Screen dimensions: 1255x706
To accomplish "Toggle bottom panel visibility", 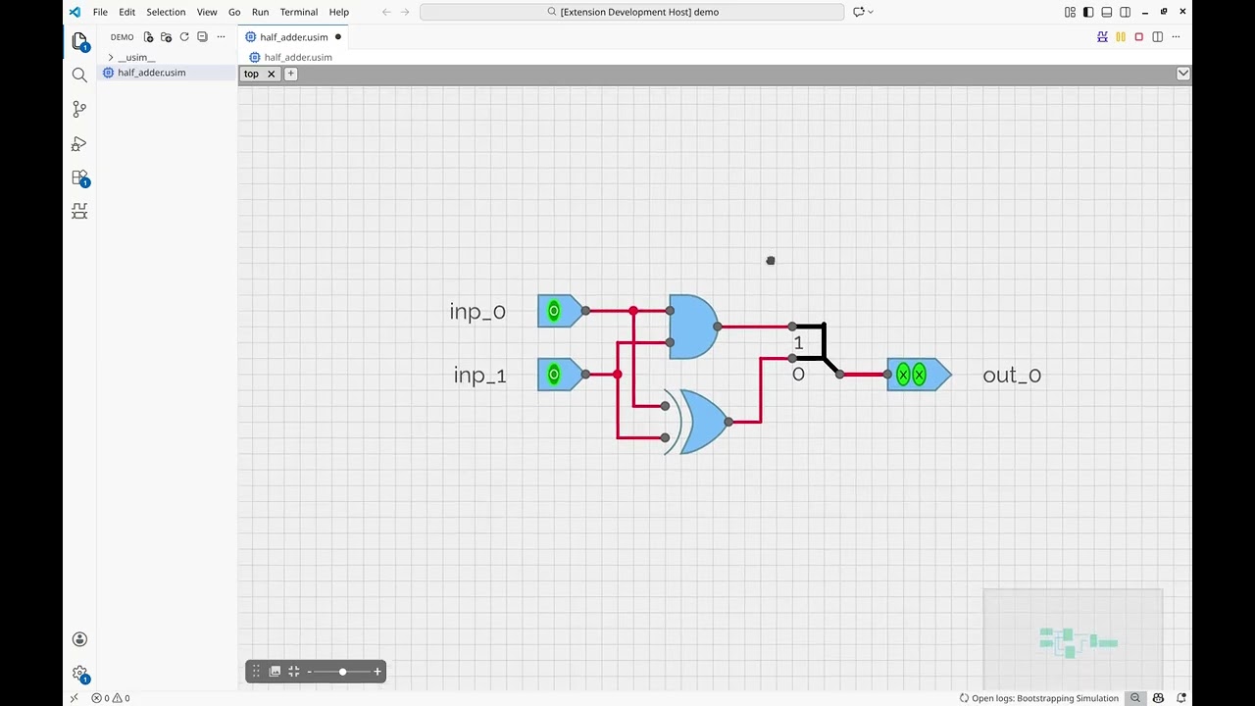I will [x=1107, y=12].
